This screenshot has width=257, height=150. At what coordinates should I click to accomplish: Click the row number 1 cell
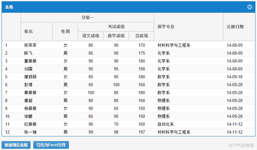click(x=11, y=45)
